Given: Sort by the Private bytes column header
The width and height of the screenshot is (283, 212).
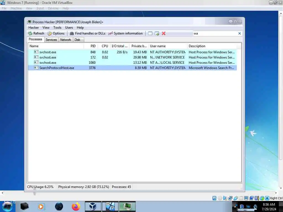Looking at the screenshot, I should tap(139, 46).
